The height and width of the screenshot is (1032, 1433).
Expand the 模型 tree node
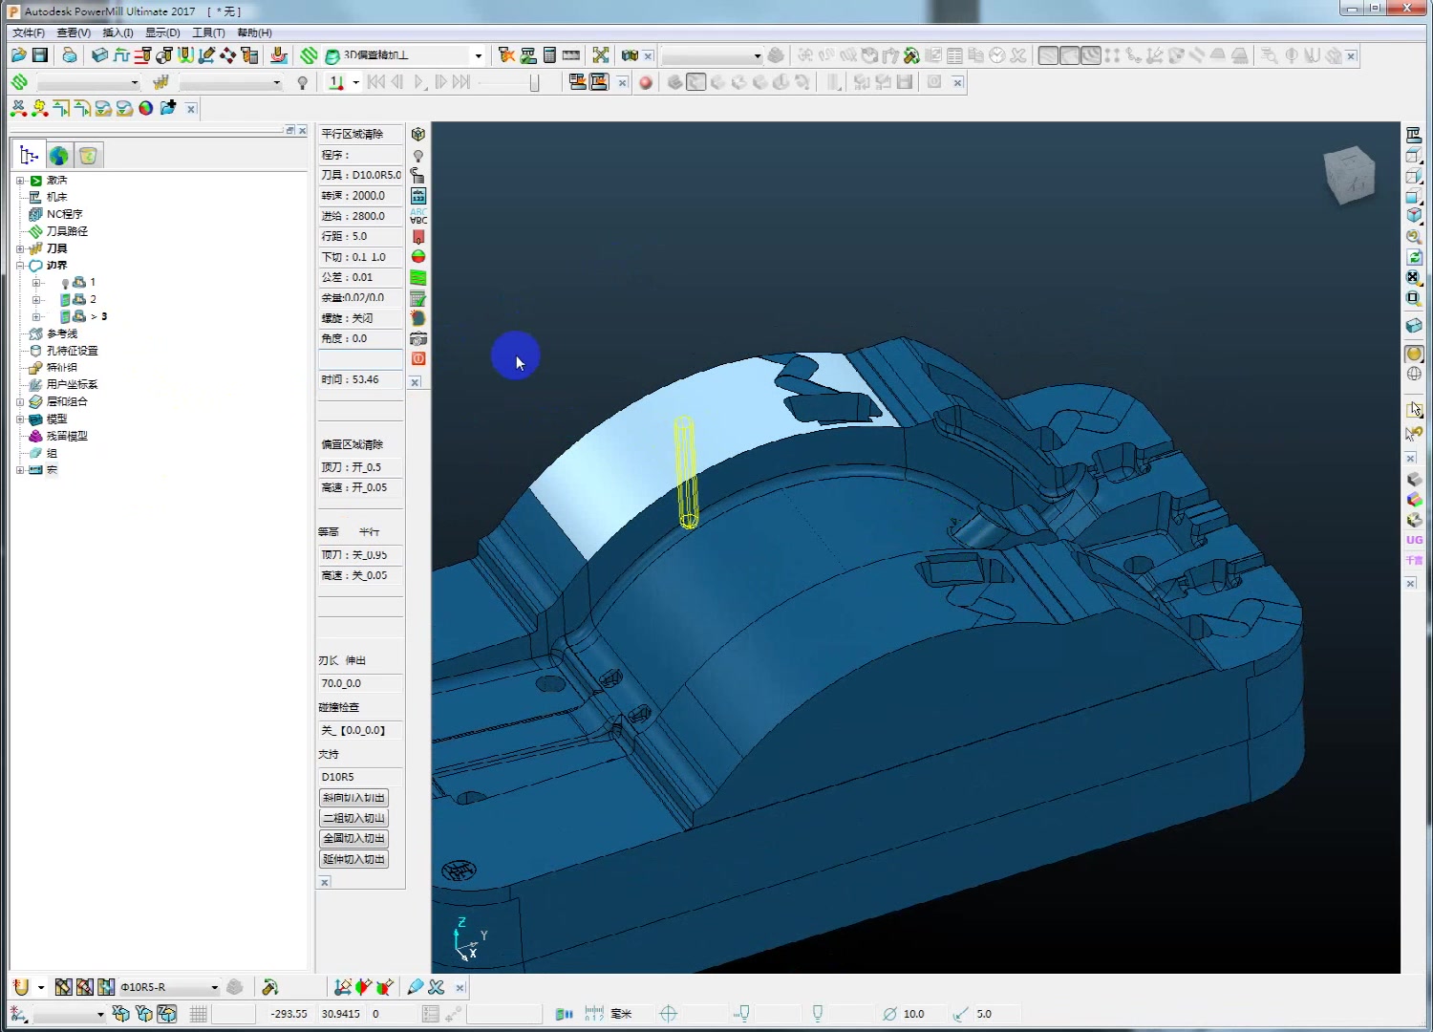(x=20, y=419)
